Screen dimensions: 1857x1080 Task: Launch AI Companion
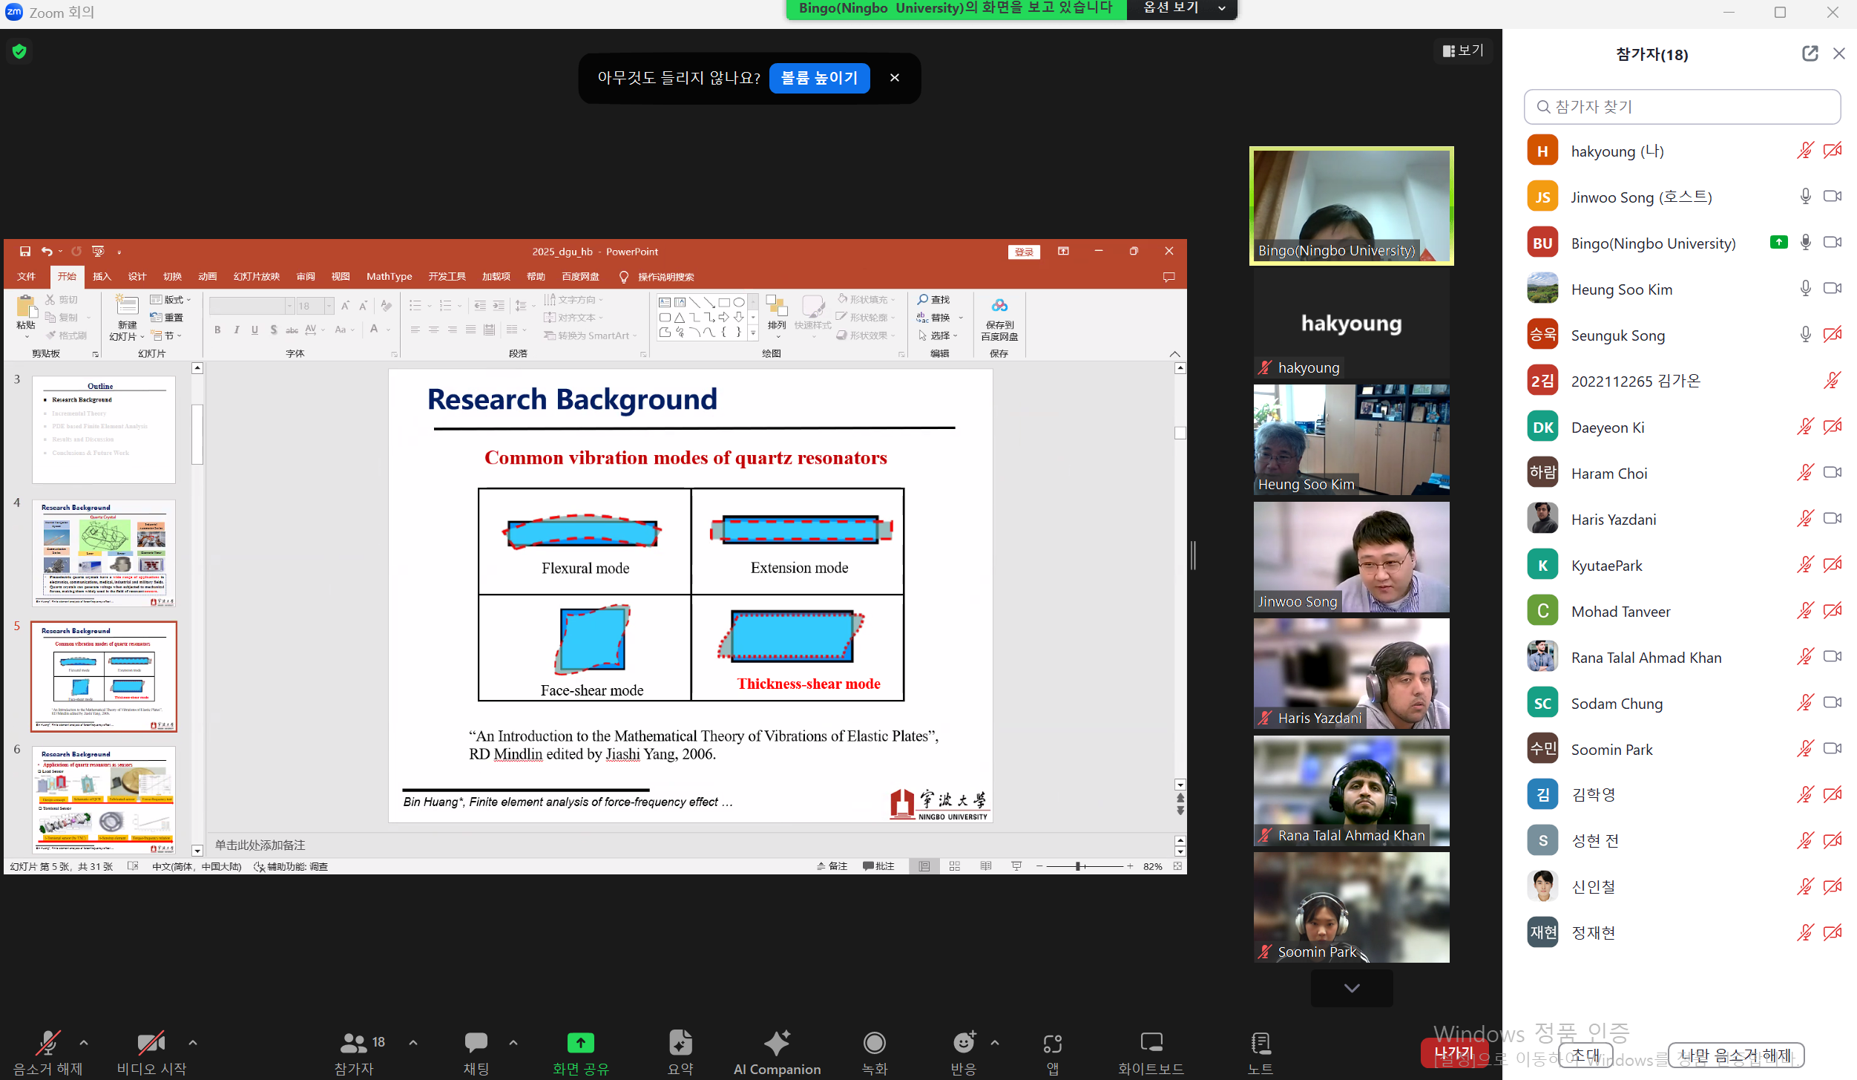[777, 1052]
